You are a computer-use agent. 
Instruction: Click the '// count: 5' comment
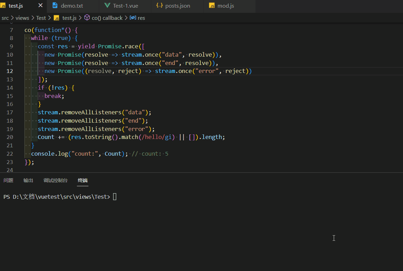pos(150,154)
